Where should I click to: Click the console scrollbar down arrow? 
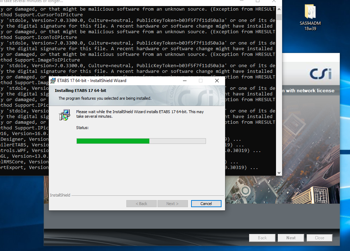[x=279, y=173]
